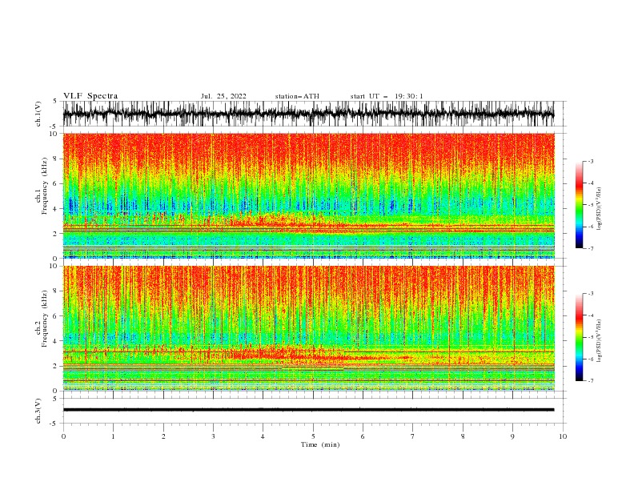Click the "2" tick on the time axis
This screenshot has width=634, height=490.
pyautogui.click(x=163, y=436)
